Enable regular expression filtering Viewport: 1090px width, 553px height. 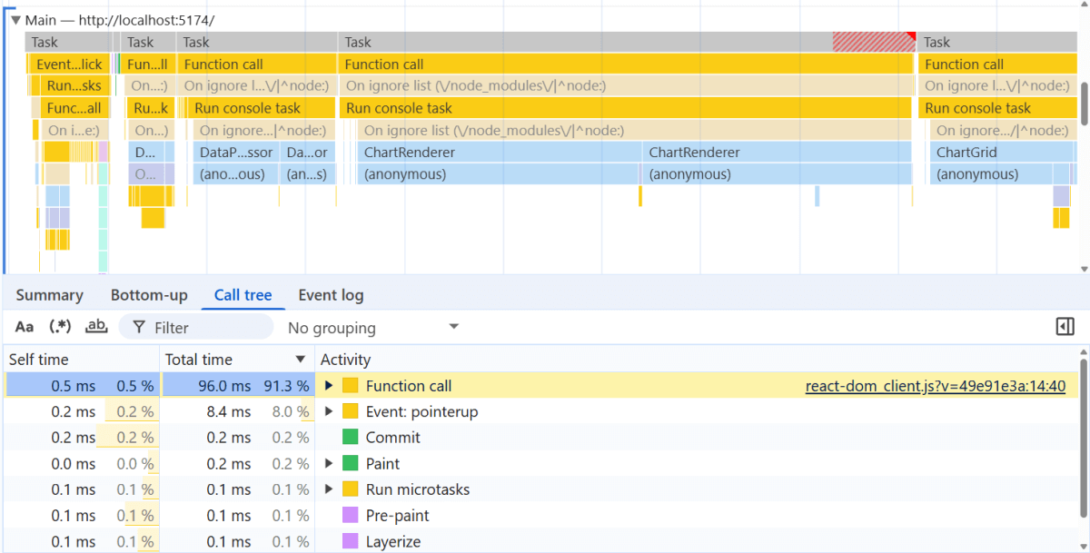[x=60, y=326]
